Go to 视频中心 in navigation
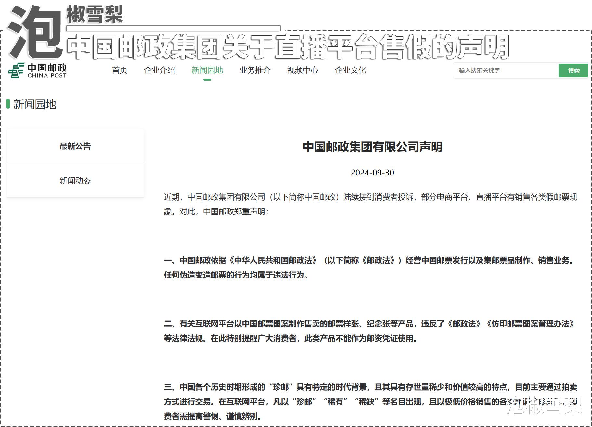 [x=303, y=70]
